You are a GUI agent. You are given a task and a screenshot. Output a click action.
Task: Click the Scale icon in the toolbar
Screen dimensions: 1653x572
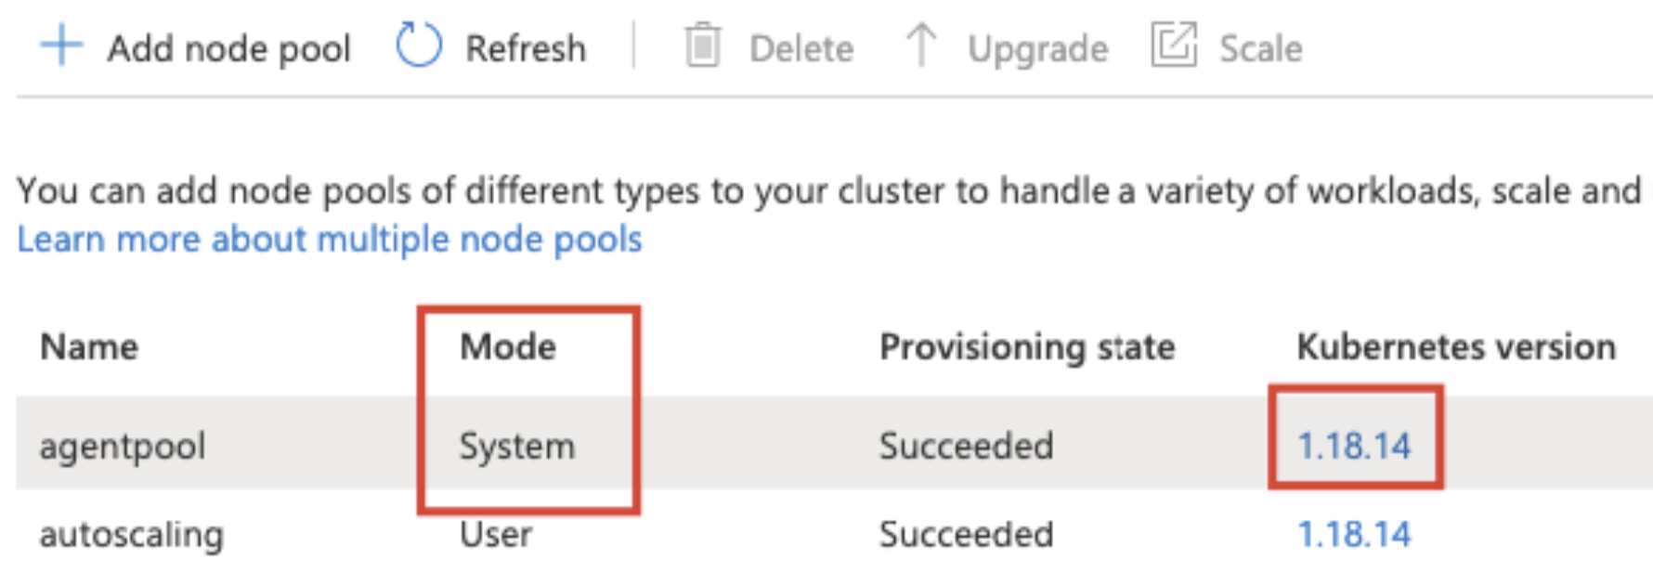point(1174,45)
